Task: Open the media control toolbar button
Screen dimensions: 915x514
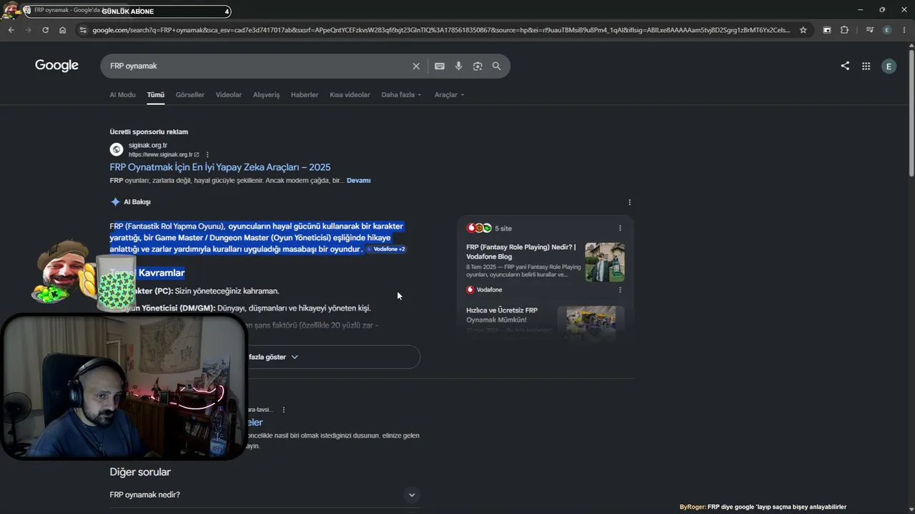Action: pyautogui.click(x=869, y=30)
